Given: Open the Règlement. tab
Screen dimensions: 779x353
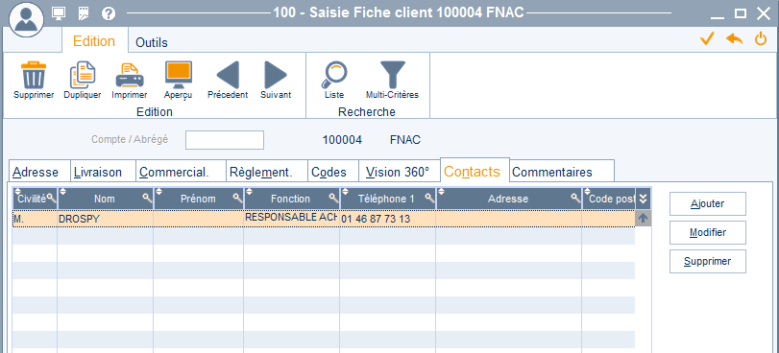Looking at the screenshot, I should (x=267, y=172).
